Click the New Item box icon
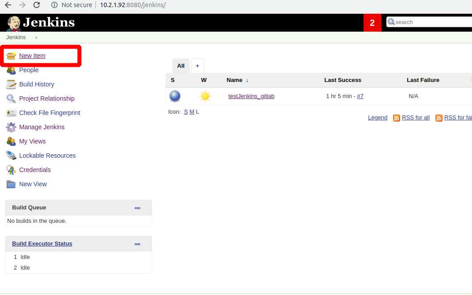 pyautogui.click(x=11, y=56)
